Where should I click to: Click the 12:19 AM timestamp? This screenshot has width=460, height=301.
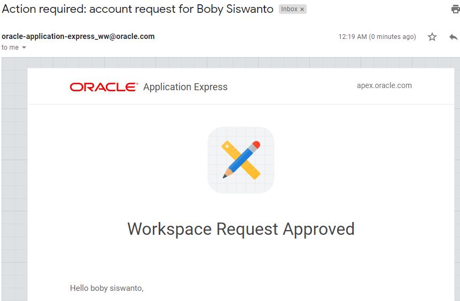pyautogui.click(x=352, y=37)
